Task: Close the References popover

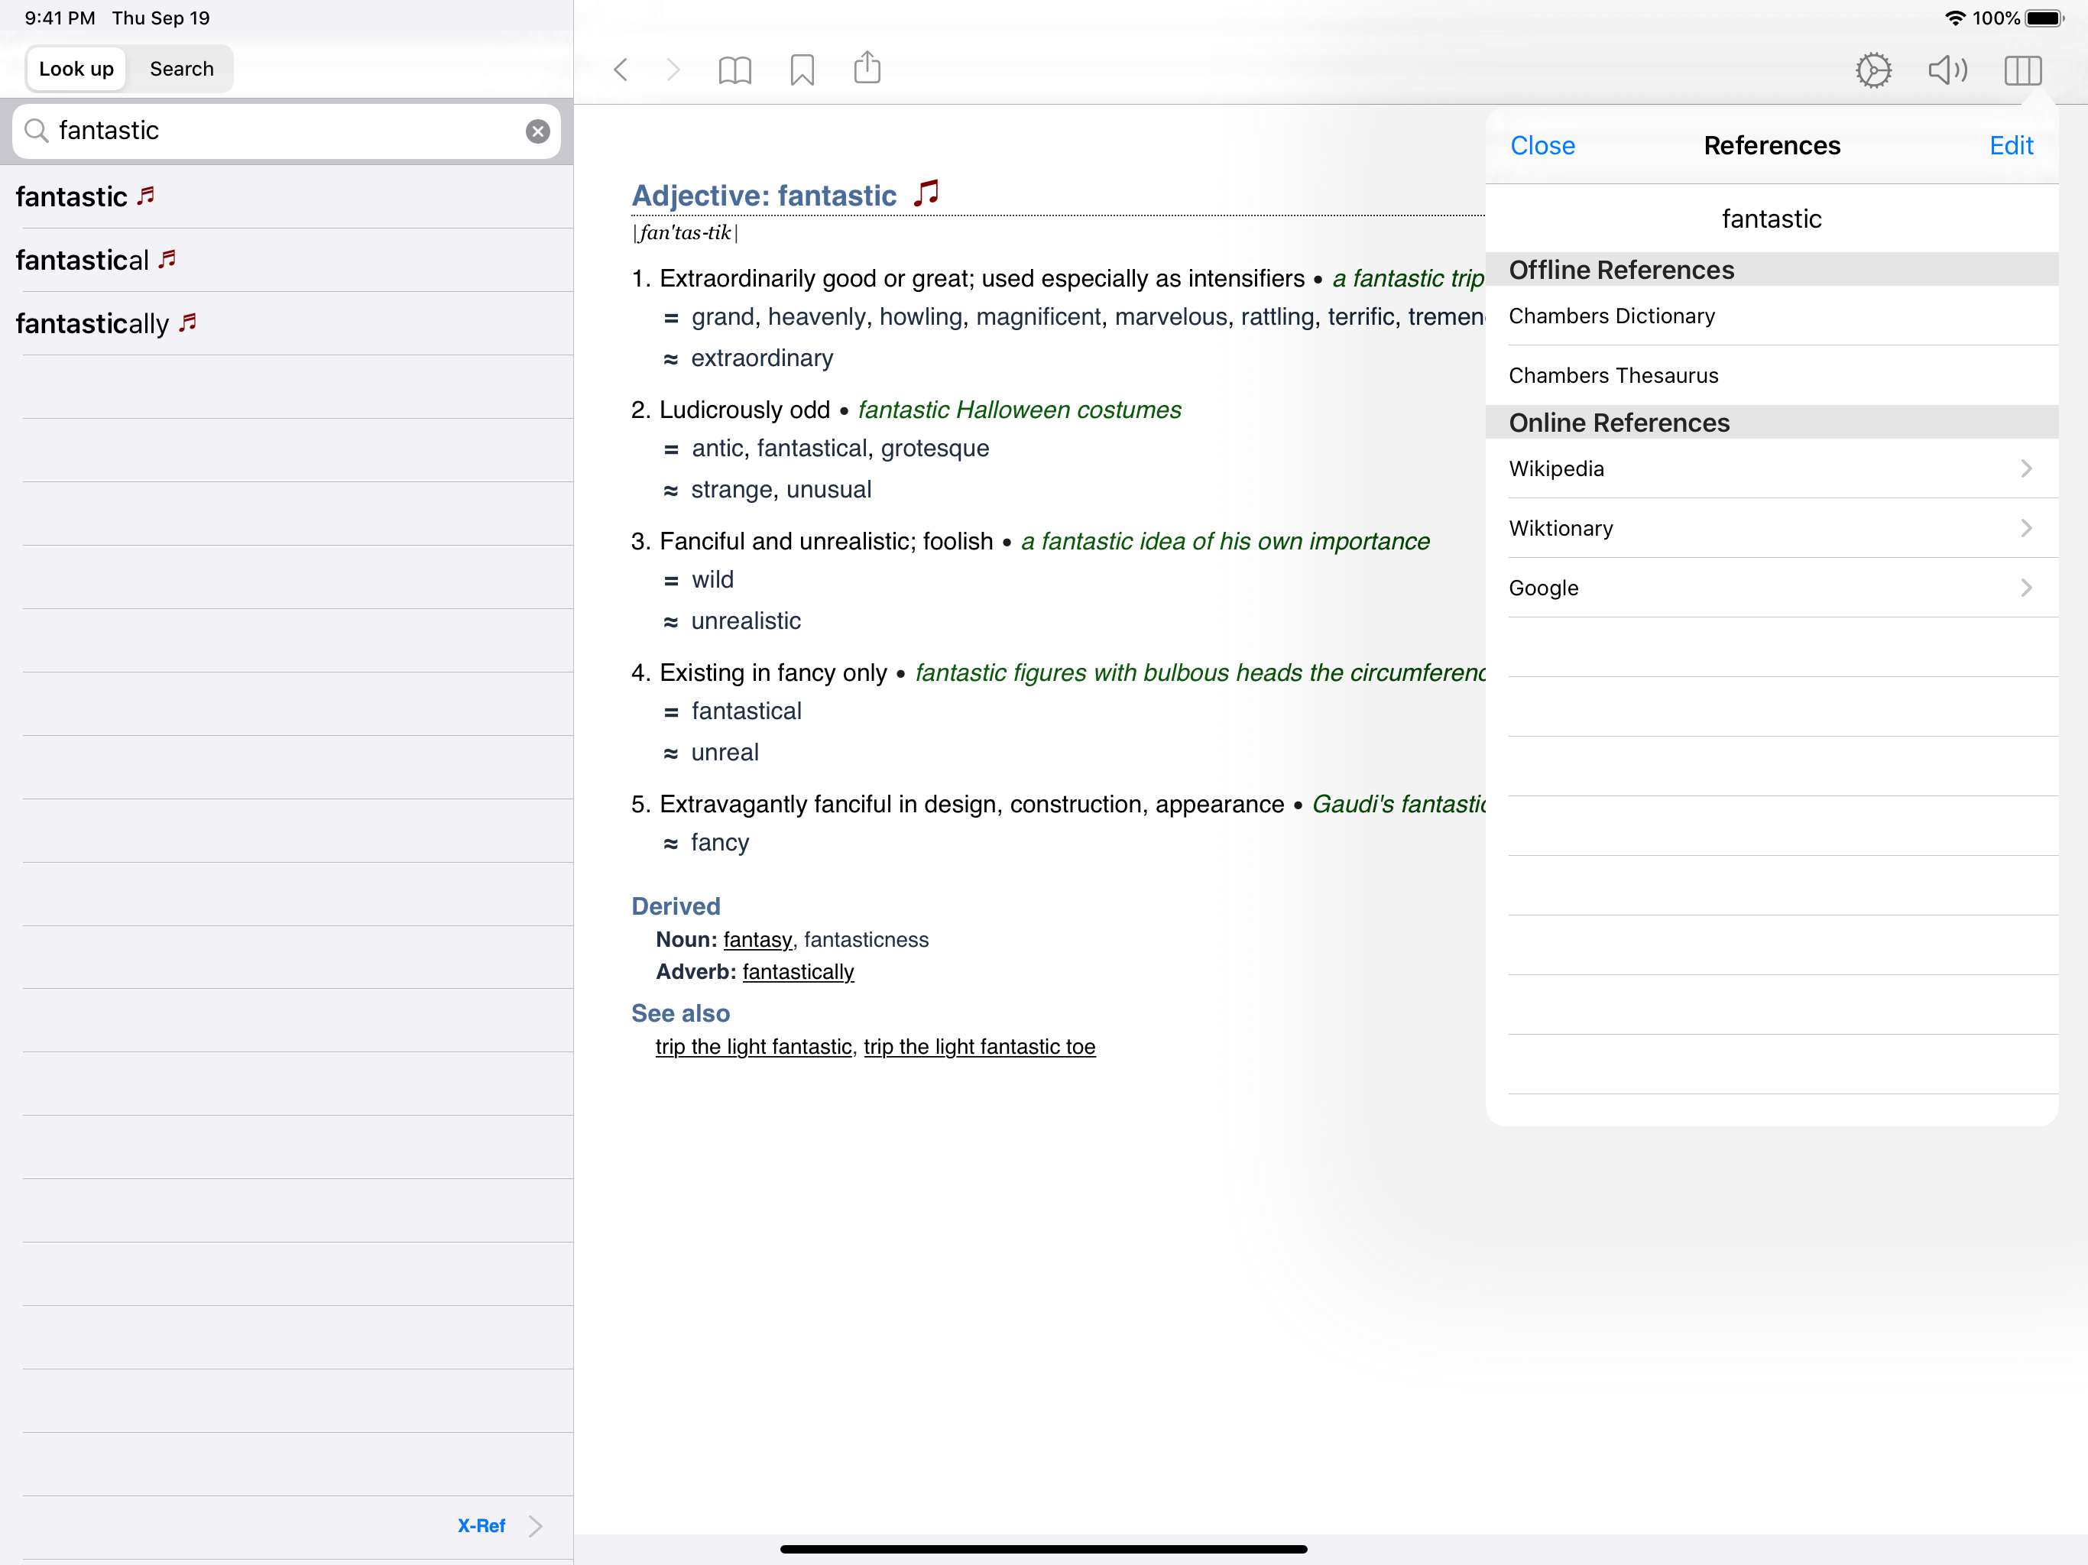Action: [1542, 145]
